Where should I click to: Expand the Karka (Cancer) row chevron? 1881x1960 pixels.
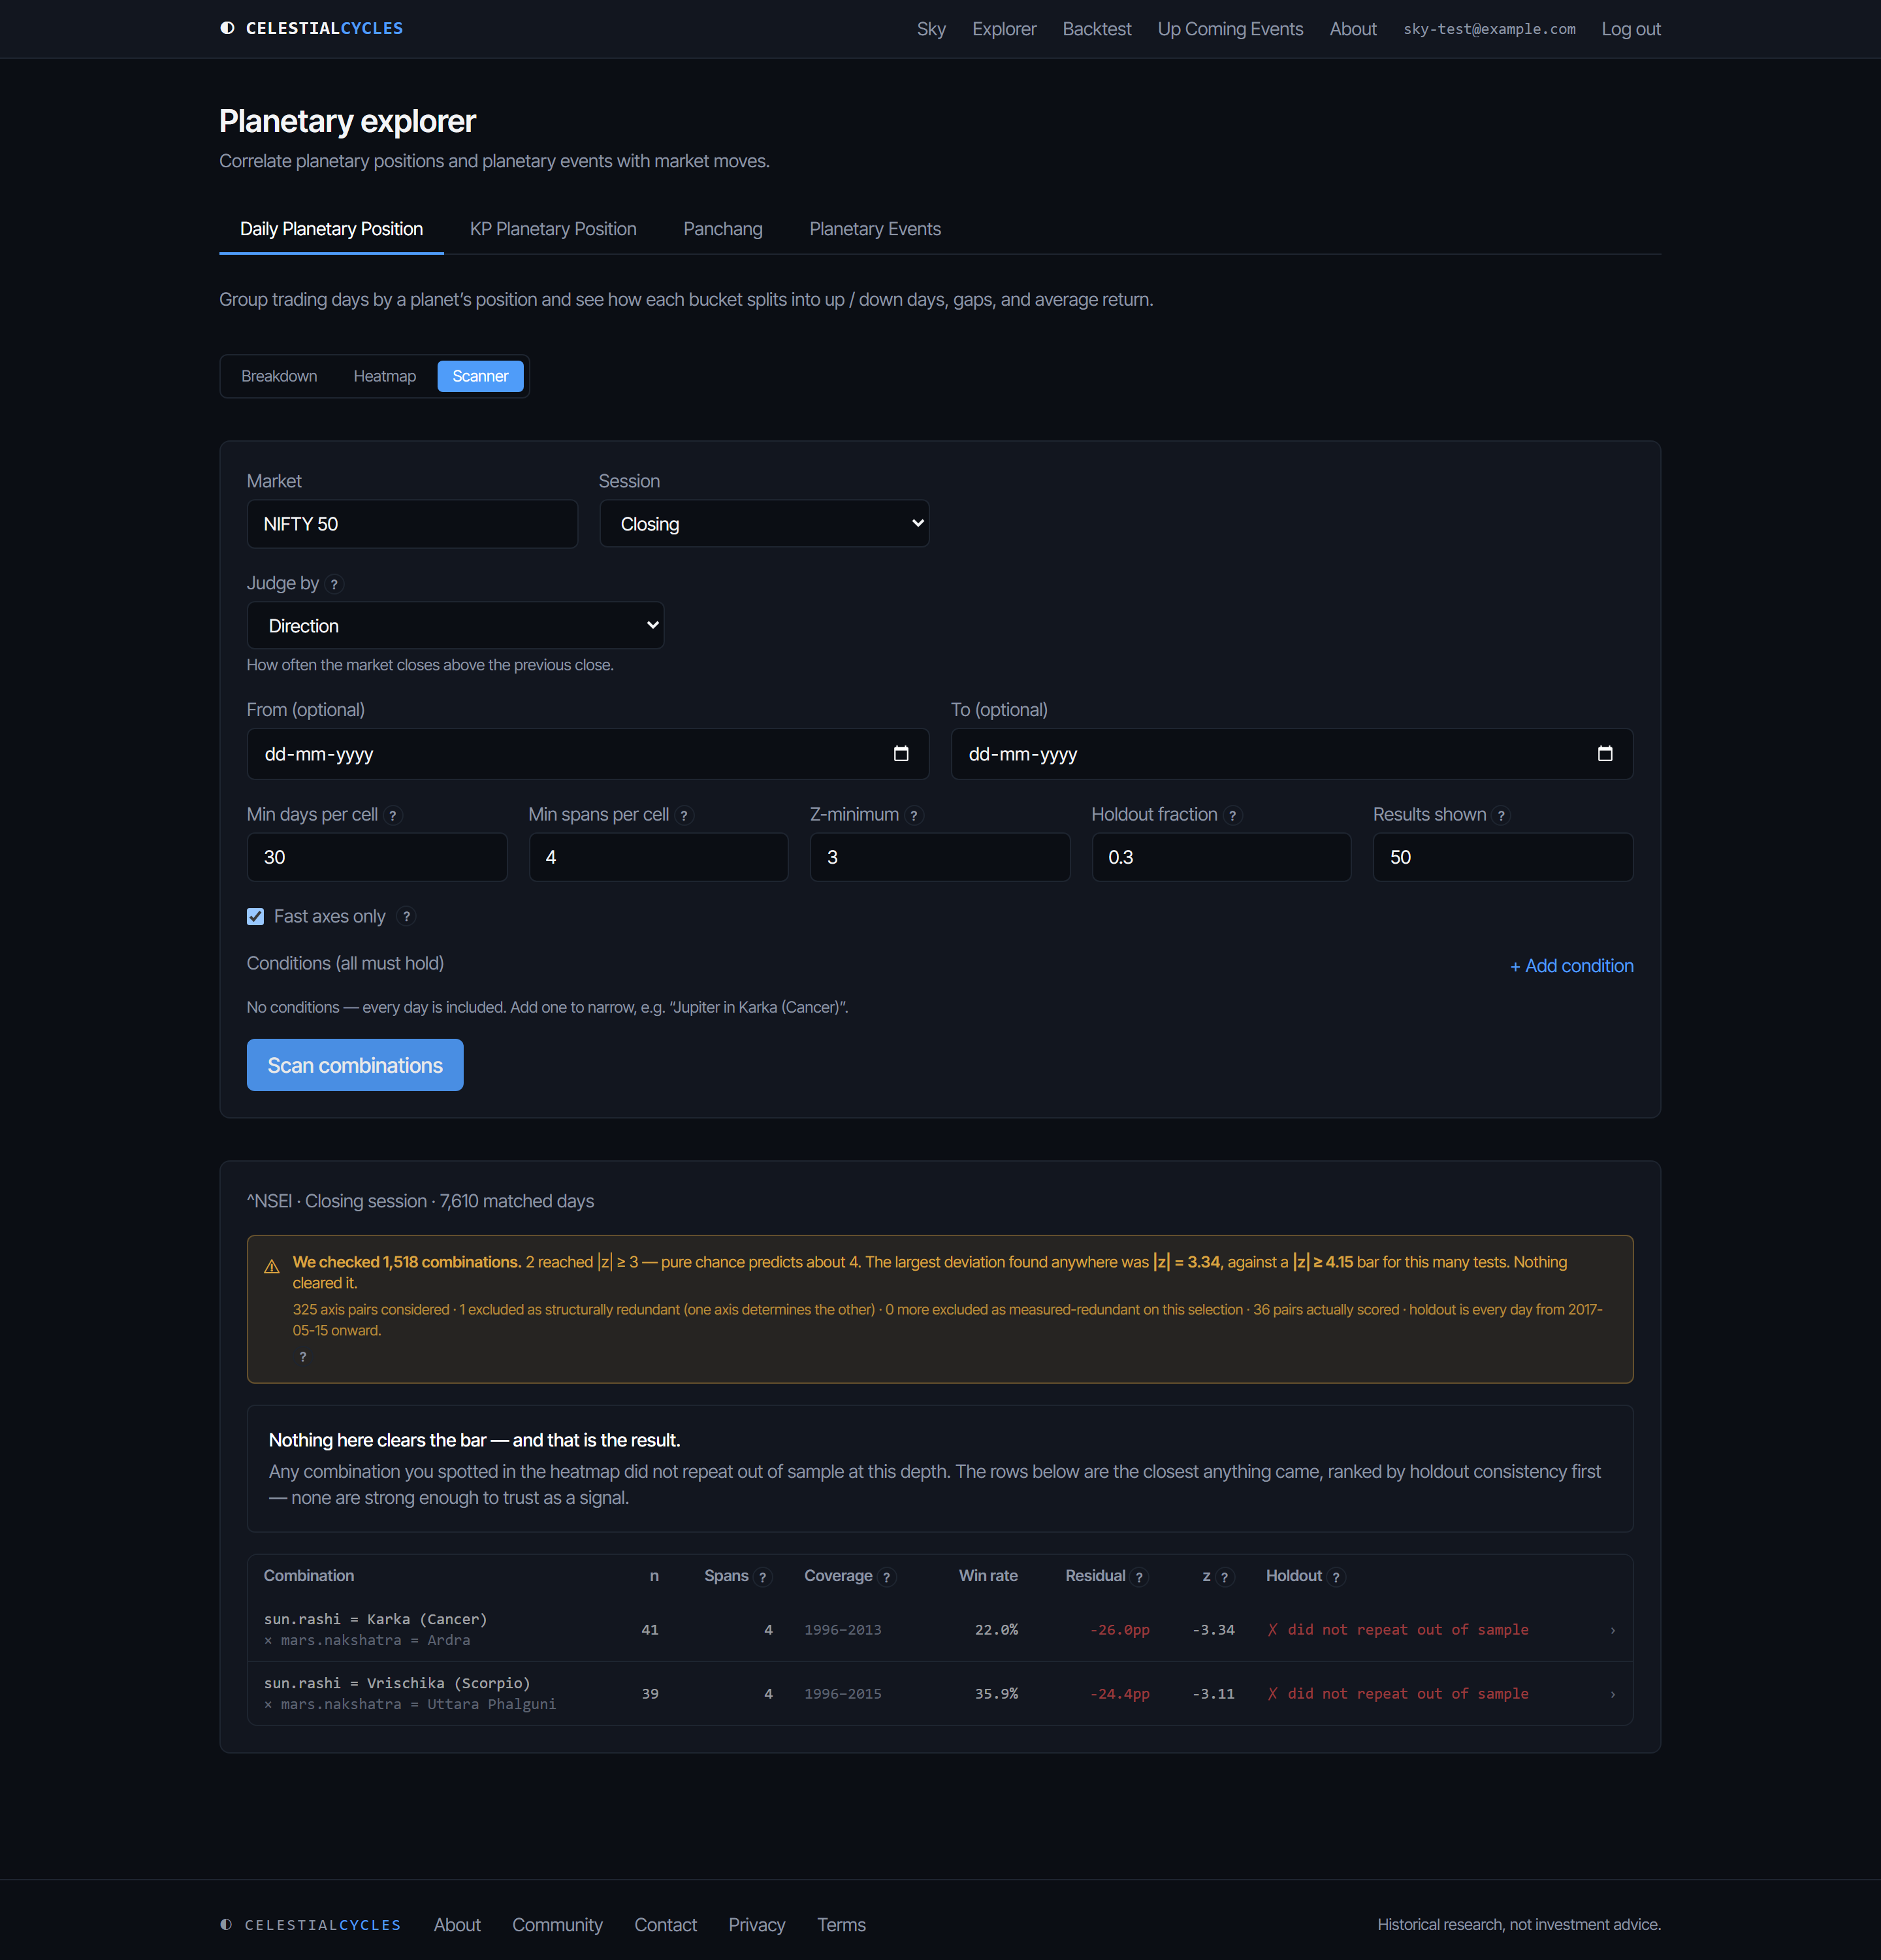coord(1612,1631)
